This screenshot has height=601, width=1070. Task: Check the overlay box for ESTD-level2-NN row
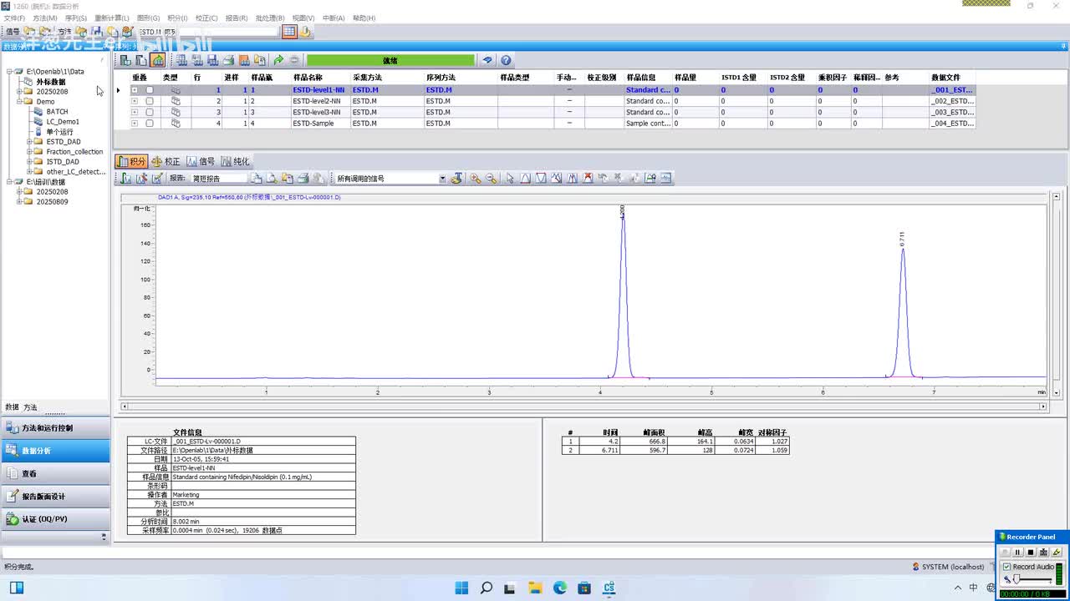pos(150,101)
